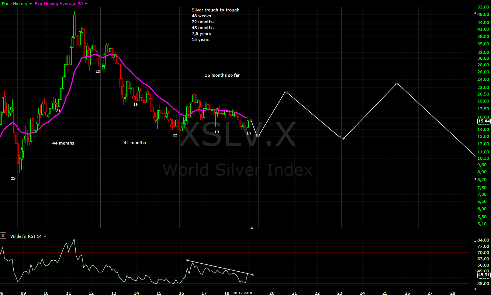This screenshot has width=491, height=295.
Task: Select the Price History series label
Action: [14, 3]
